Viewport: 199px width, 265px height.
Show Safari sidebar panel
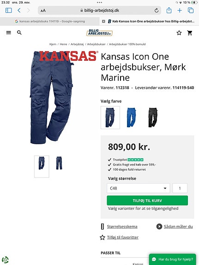click(9, 11)
